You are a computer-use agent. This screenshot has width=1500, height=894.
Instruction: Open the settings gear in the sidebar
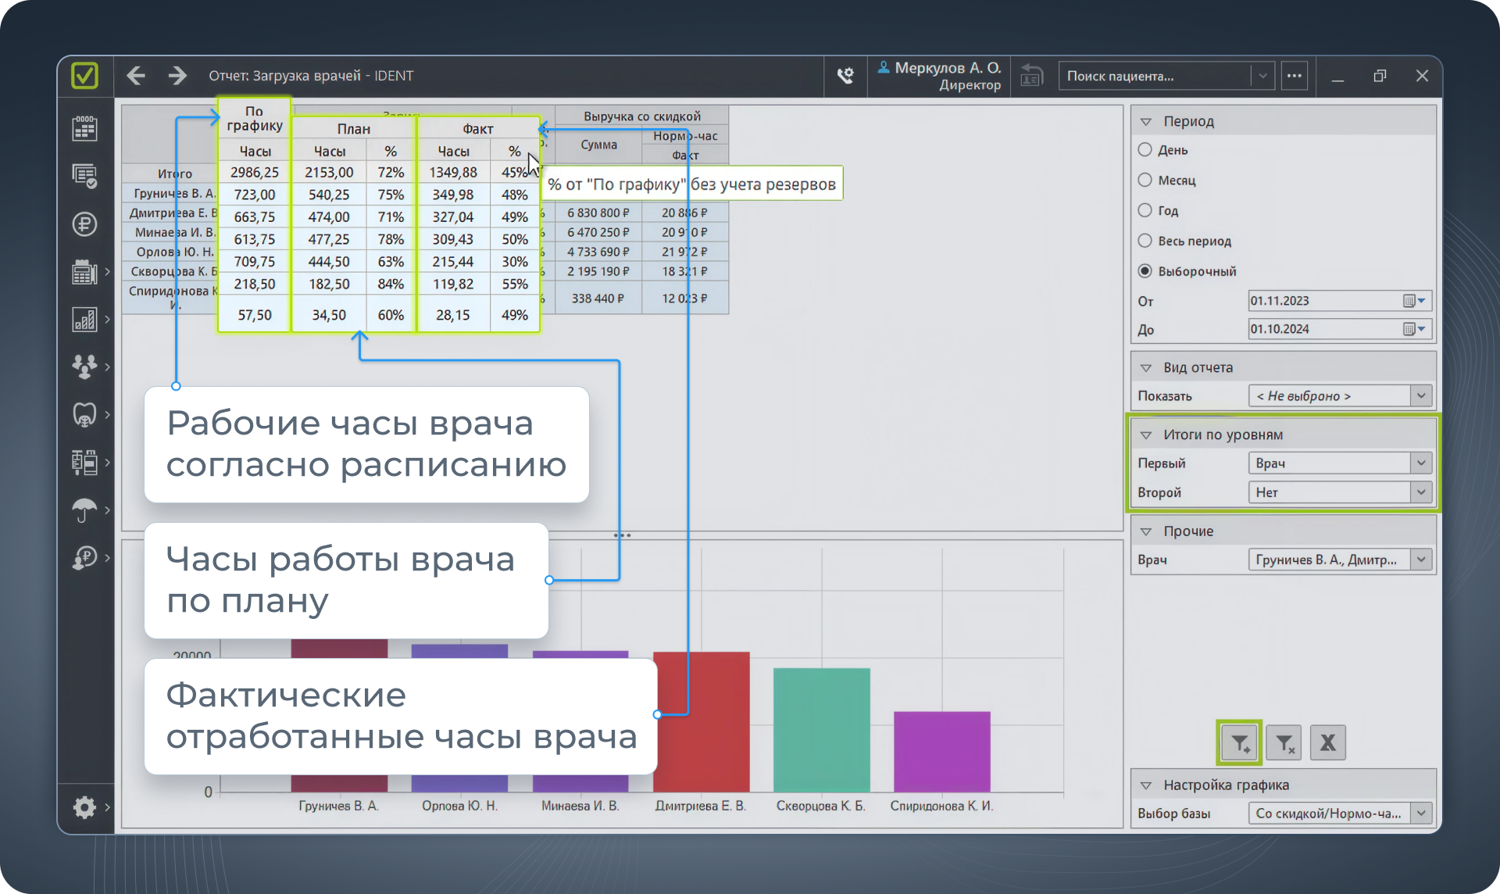coord(84,806)
